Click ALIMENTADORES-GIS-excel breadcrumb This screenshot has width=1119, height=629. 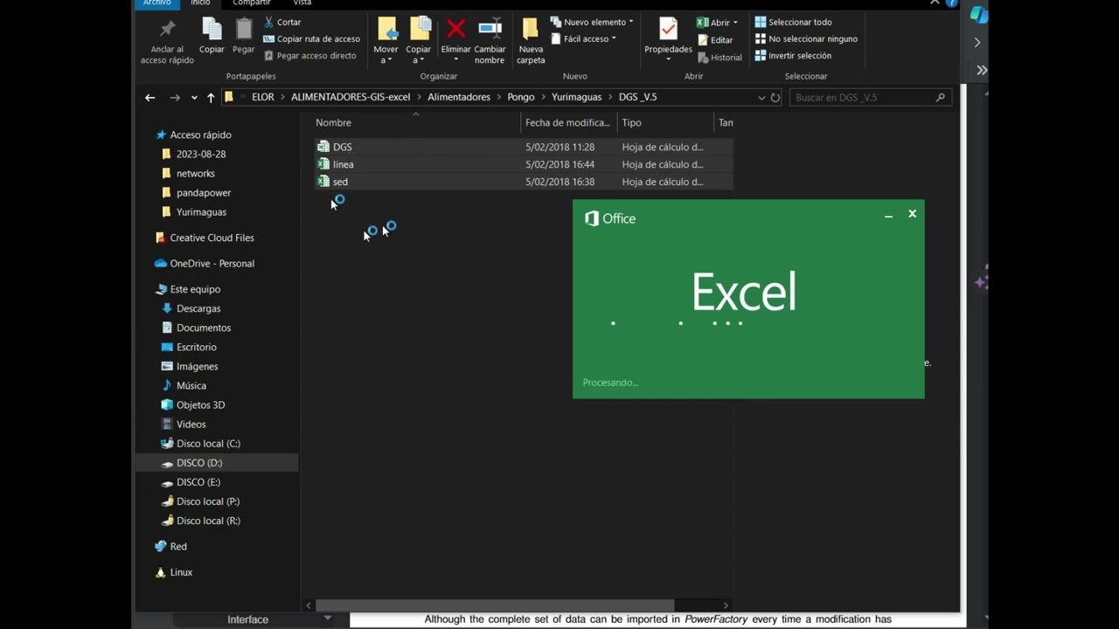pos(351,97)
